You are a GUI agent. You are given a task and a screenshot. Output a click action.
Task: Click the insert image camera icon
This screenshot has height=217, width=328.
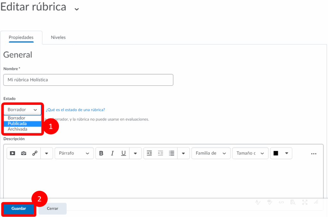point(24,153)
